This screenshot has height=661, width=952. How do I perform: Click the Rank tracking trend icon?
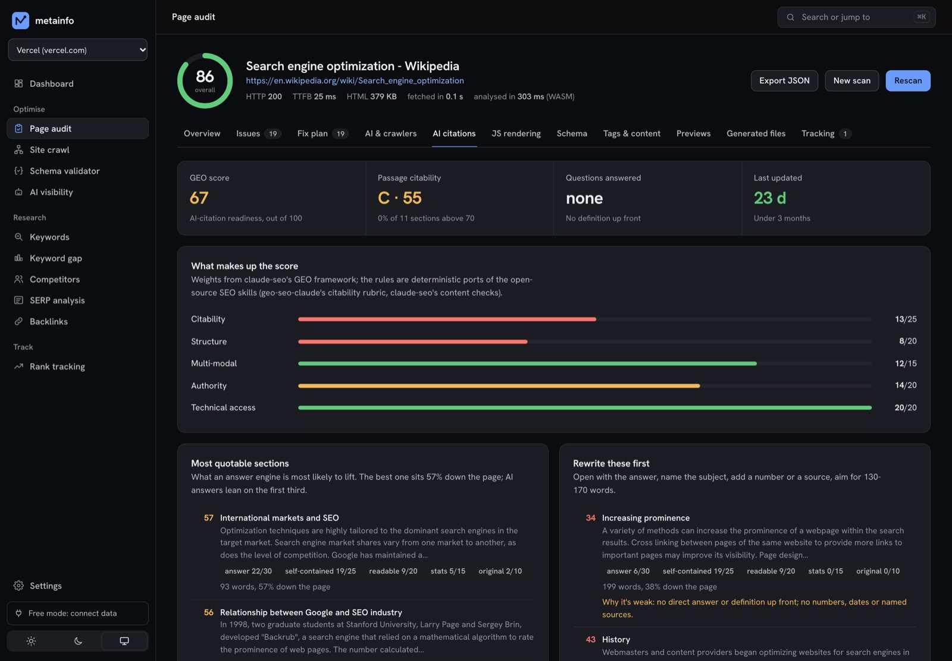point(18,366)
